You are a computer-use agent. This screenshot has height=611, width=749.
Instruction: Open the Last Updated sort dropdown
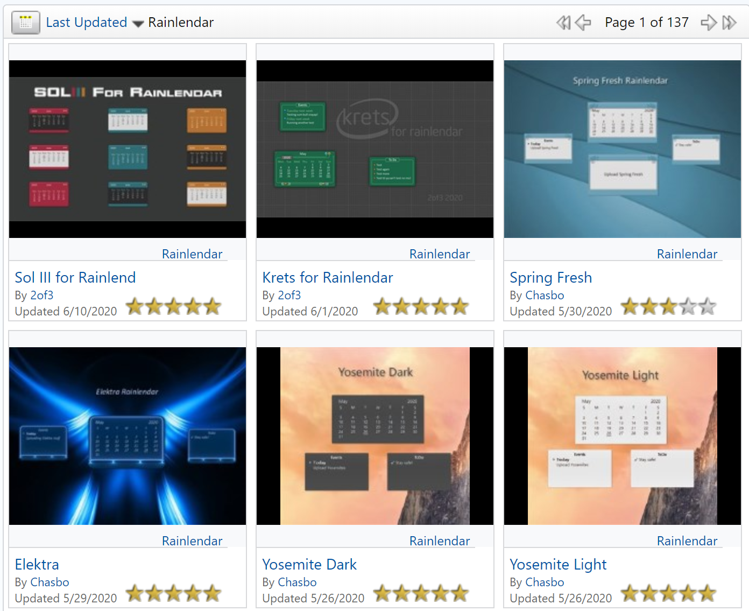[x=87, y=23]
